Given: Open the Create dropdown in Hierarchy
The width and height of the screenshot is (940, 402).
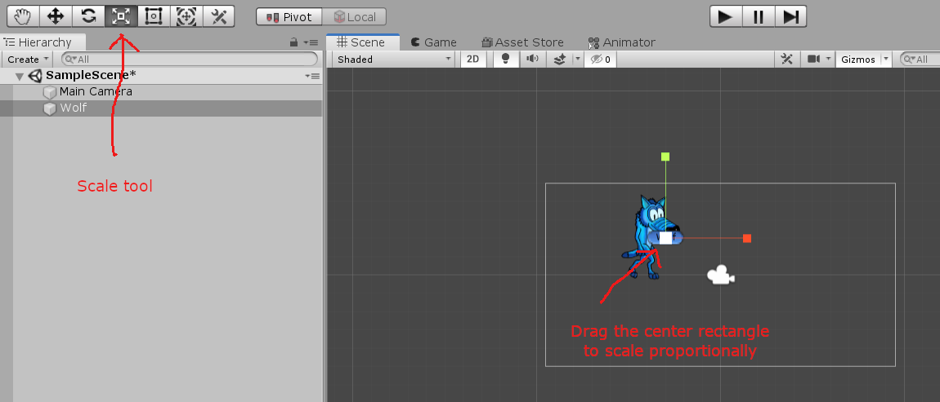Looking at the screenshot, I should [28, 60].
